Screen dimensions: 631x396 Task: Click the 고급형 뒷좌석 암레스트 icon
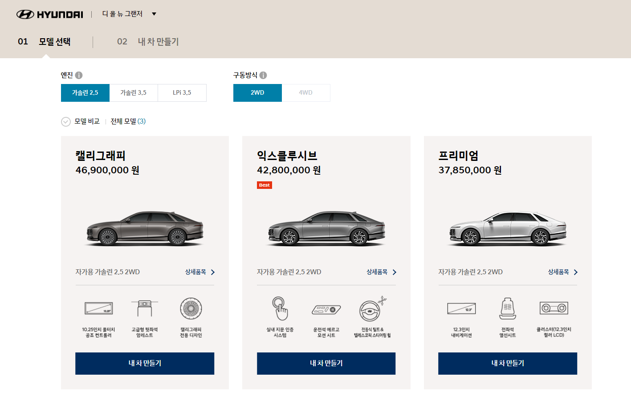pyautogui.click(x=145, y=308)
